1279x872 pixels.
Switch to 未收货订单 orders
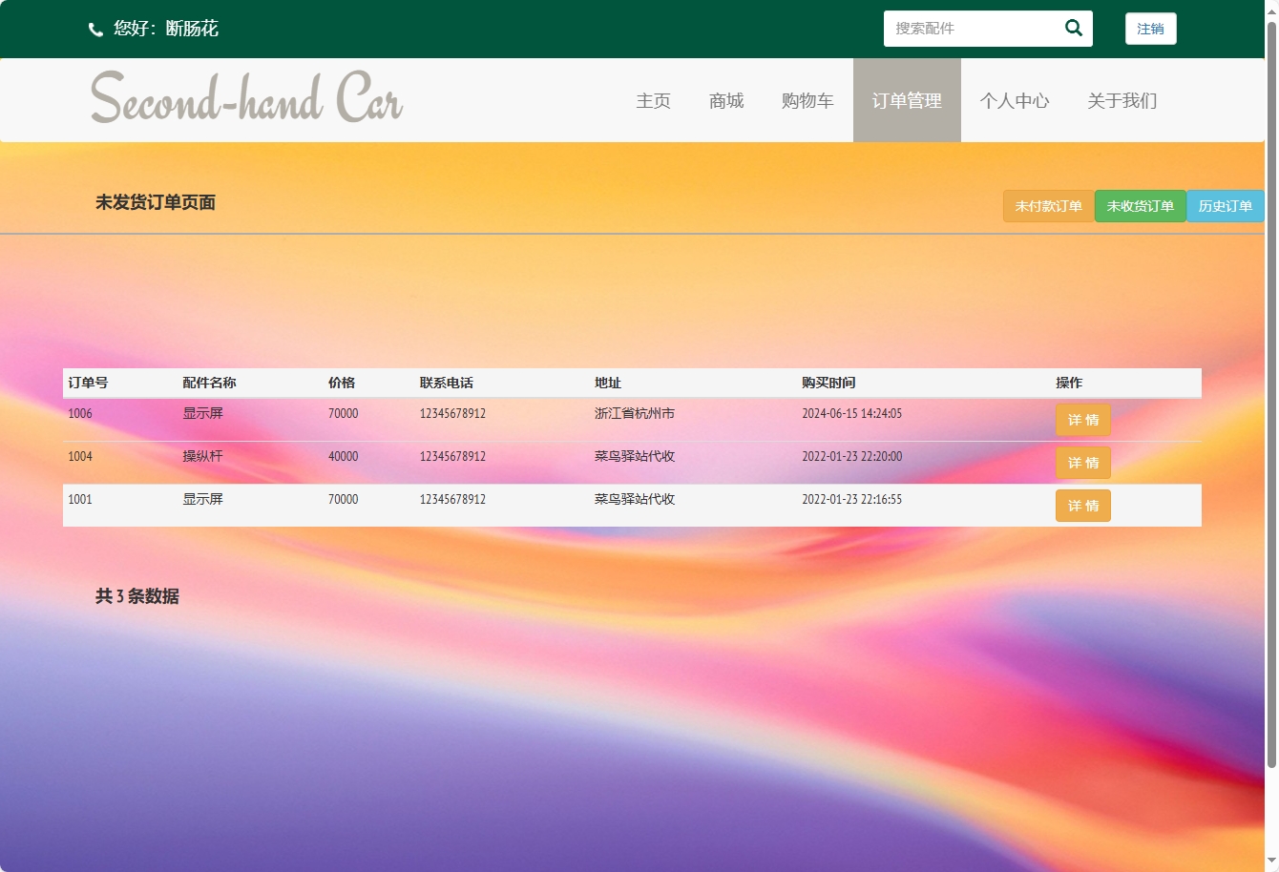pyautogui.click(x=1140, y=206)
